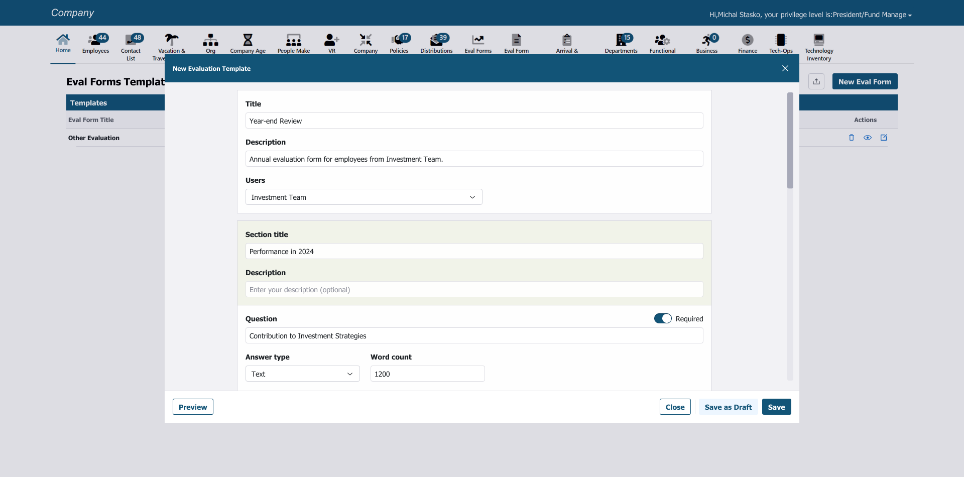Click the Preview button
964x477 pixels.
click(192, 407)
